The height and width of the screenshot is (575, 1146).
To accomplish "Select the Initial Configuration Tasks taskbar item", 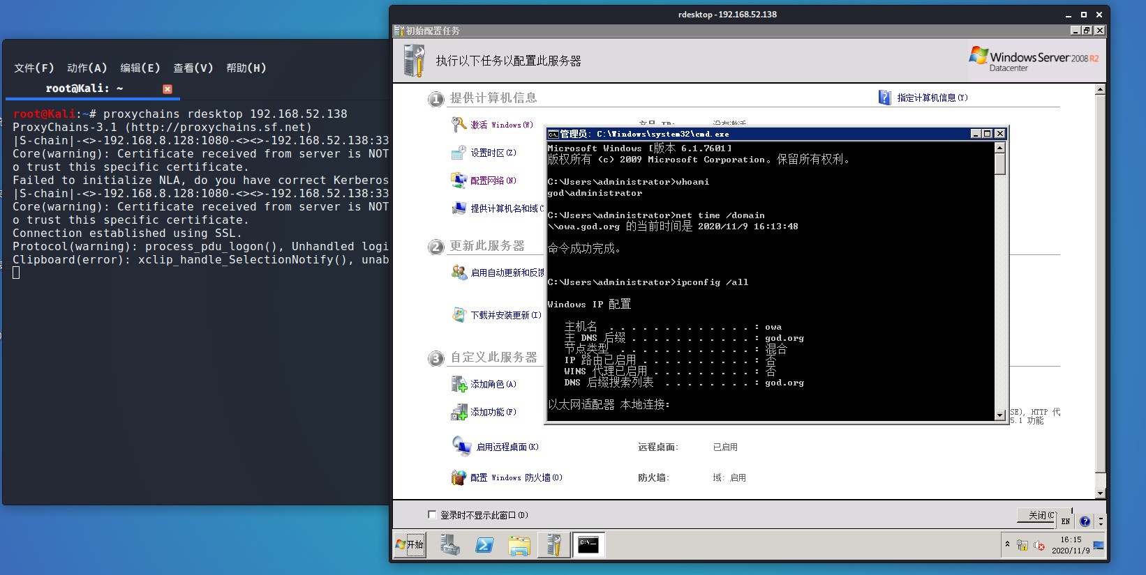I will coord(553,544).
